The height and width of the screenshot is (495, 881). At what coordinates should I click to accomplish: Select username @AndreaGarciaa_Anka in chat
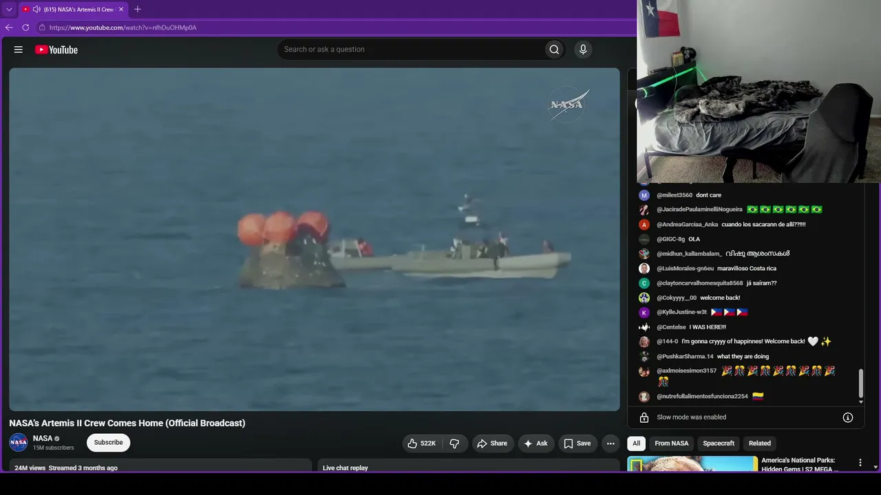(687, 225)
